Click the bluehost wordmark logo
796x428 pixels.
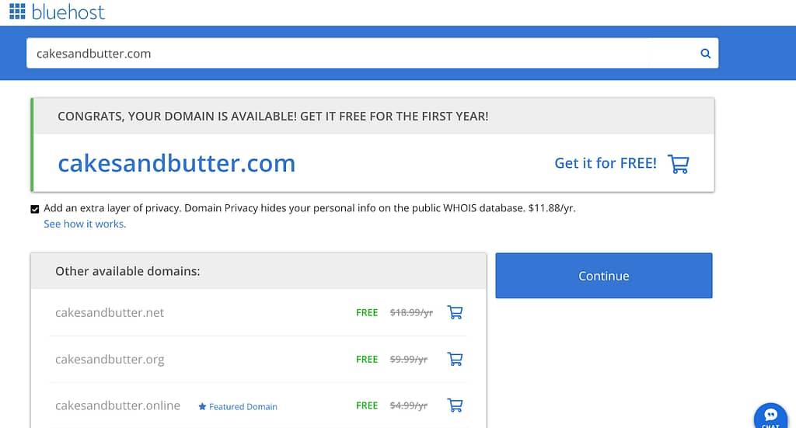coord(68,12)
